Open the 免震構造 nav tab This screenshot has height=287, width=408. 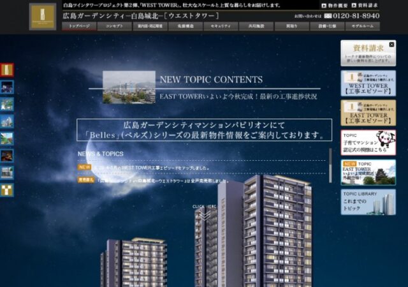pyautogui.click(x=186, y=26)
